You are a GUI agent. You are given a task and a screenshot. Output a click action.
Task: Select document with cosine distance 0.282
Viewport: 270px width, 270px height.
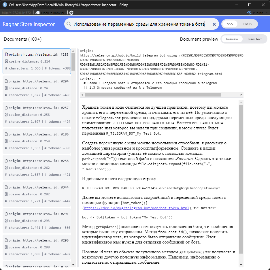(37, 194)
